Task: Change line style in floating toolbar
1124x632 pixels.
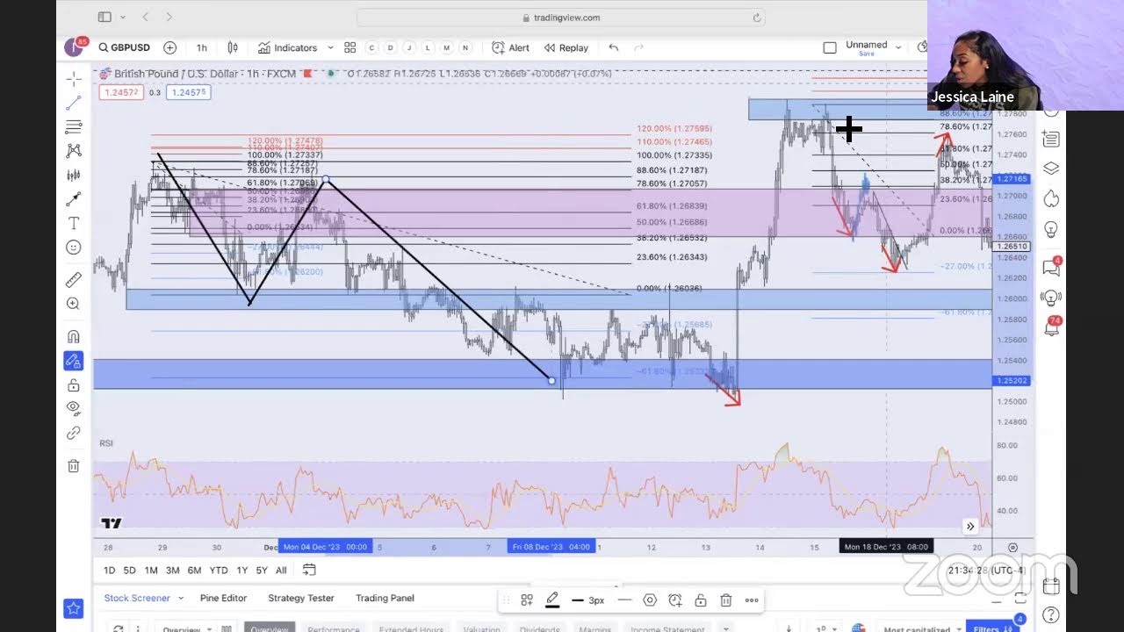Action: point(624,600)
